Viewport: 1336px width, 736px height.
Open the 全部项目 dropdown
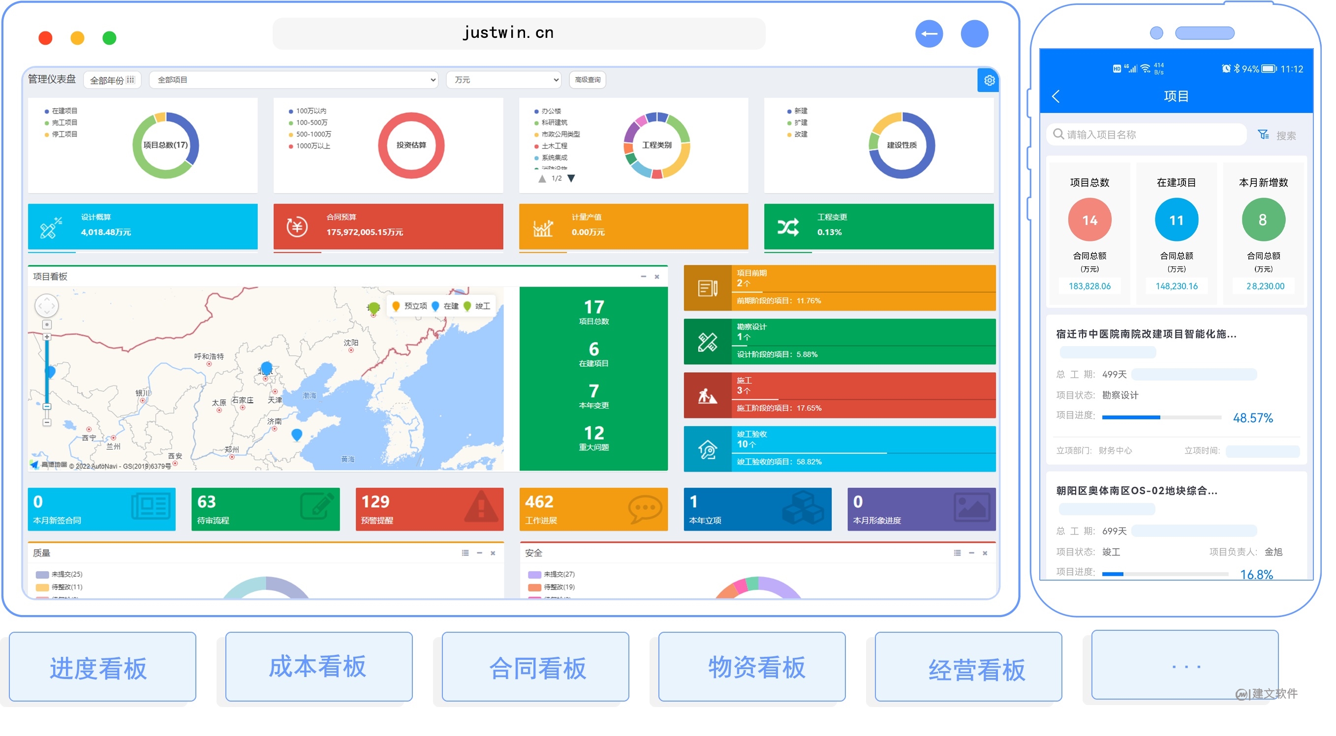(x=293, y=80)
